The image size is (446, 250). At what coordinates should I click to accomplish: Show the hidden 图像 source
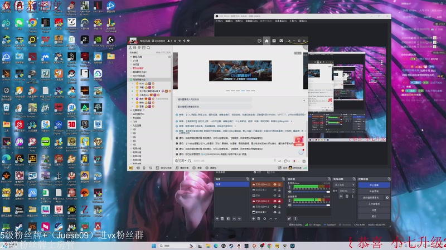(275, 196)
